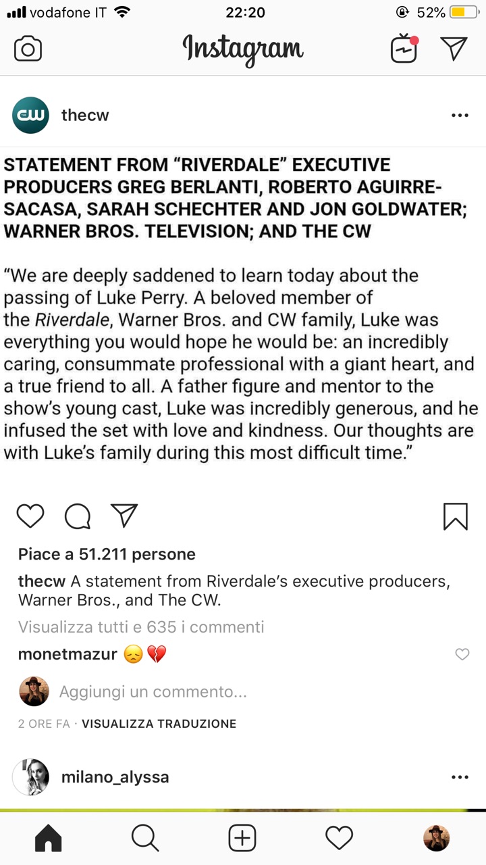486x865 pixels.
Task: Open the thecw username at post header
Action: pos(85,116)
